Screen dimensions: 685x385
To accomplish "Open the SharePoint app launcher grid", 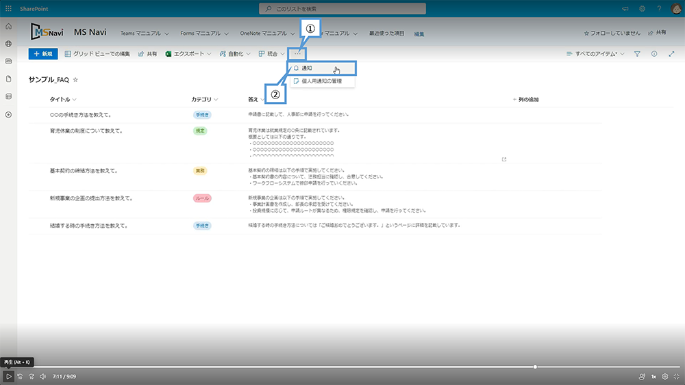I will click(x=8, y=8).
